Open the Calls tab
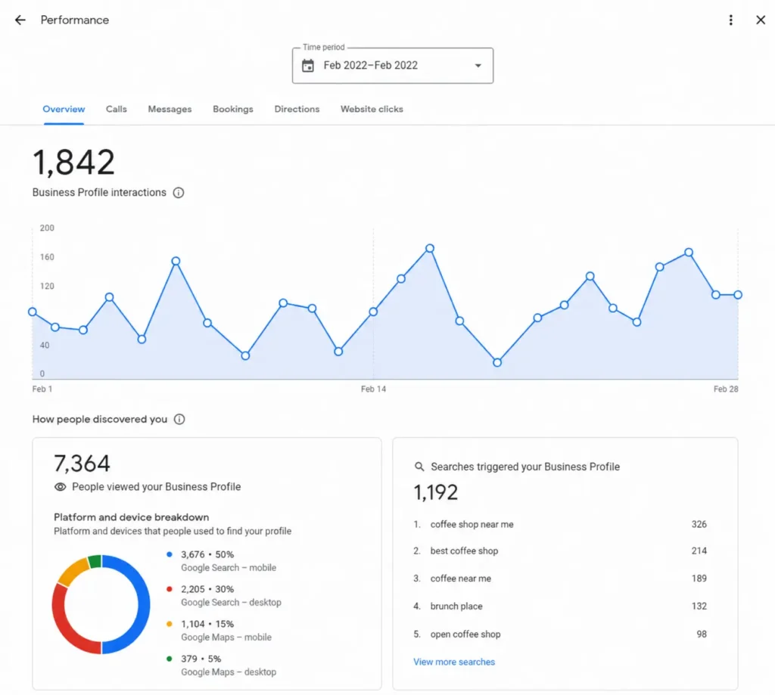Screen dimensions: 775x695 click(116, 109)
